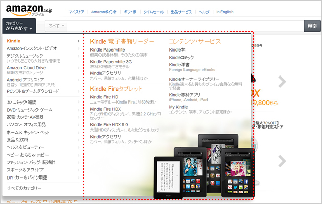Open the カテゴリーからさがす dropdown

point(19,26)
